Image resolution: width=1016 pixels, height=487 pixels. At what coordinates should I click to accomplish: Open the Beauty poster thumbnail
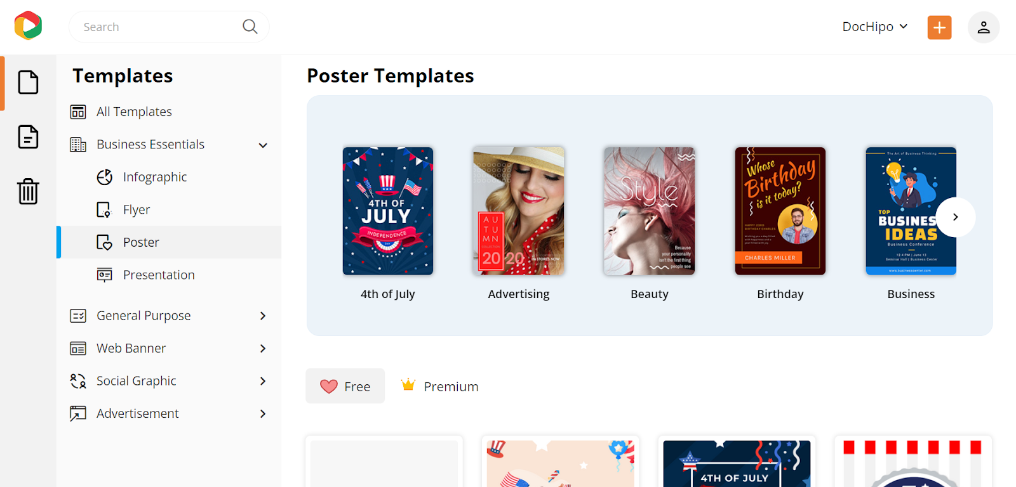point(650,211)
